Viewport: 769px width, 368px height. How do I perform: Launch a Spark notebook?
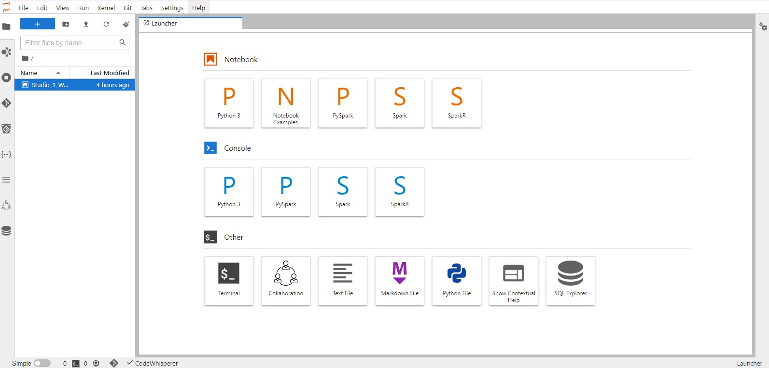(400, 103)
